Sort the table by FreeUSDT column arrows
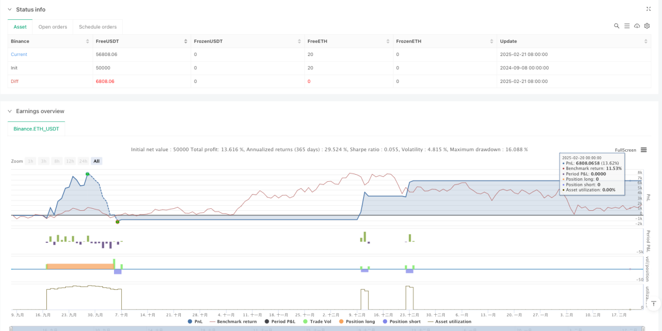 click(x=186, y=41)
